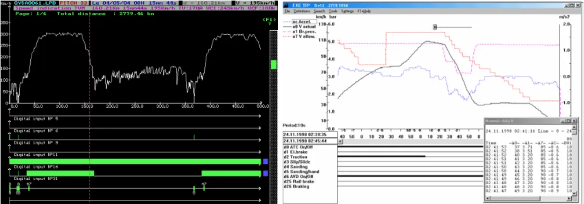Image resolution: width=584 pixels, height=204 pixels.
Task: Click the Numeric data vertical scroll down arrow
Action: point(574,193)
